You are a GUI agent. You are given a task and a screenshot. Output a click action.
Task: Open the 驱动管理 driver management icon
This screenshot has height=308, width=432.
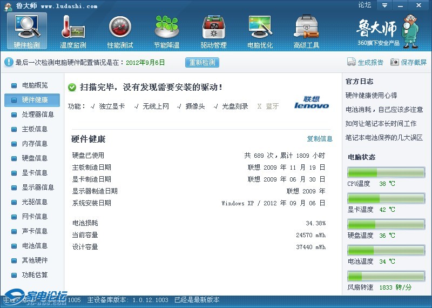coord(213,27)
